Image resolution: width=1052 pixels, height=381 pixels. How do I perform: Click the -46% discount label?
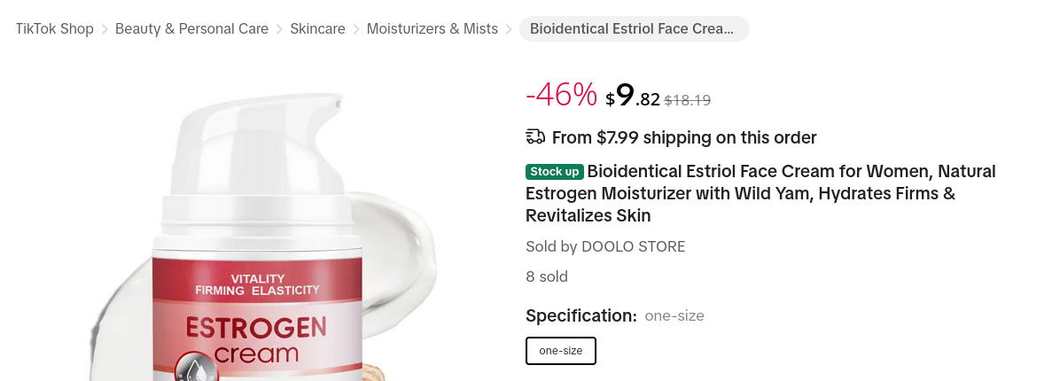coord(562,95)
